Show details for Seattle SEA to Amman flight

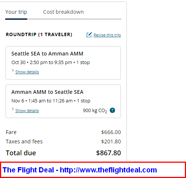(x=27, y=72)
